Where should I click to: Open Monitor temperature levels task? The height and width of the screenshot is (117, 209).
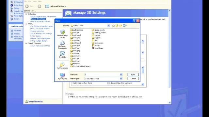40,21
